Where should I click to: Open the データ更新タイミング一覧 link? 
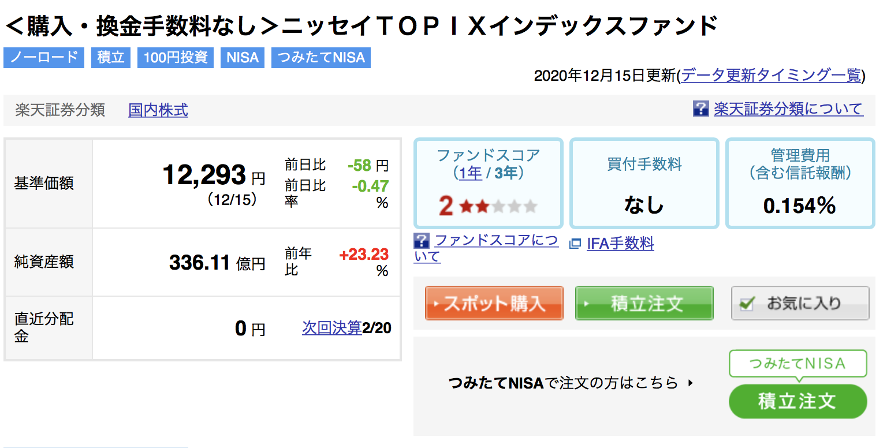[x=772, y=76]
